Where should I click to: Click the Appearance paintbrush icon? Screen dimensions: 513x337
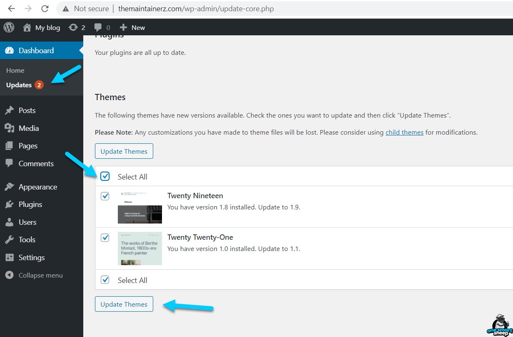tap(10, 187)
